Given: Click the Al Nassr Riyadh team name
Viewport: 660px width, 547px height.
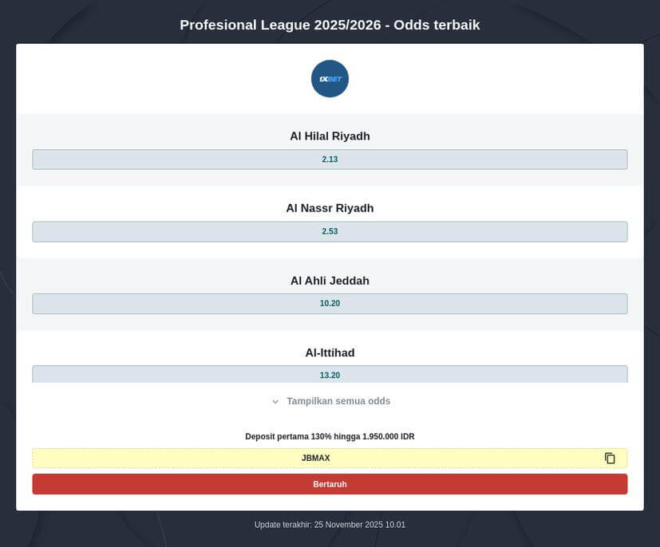Looking at the screenshot, I should coord(330,207).
